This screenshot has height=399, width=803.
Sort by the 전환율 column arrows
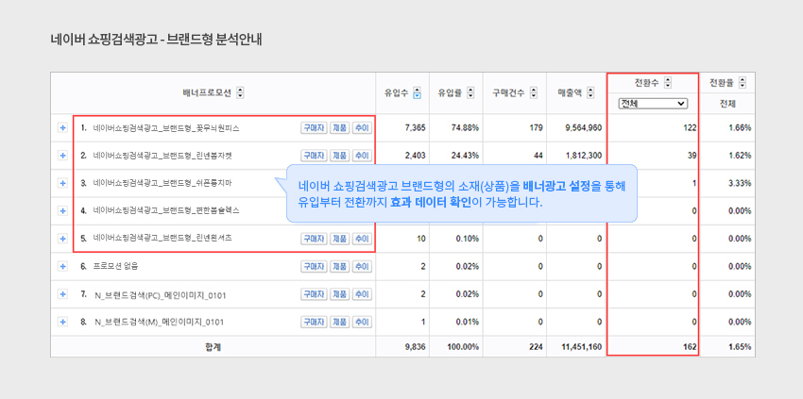pos(743,82)
